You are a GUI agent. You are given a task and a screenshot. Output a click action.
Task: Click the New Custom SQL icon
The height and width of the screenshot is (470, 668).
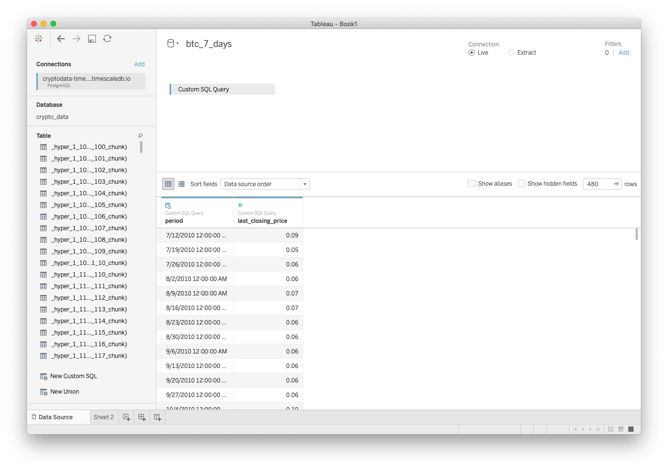point(44,377)
